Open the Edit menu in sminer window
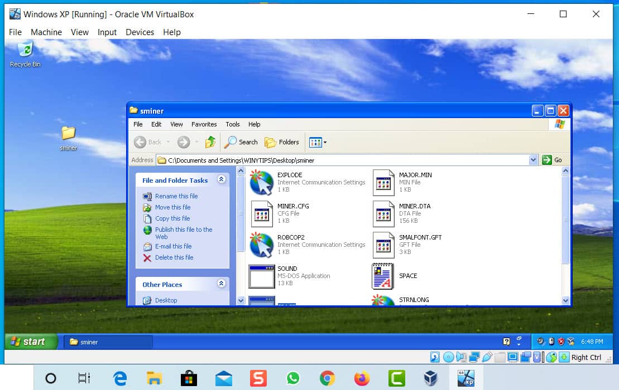The width and height of the screenshot is (619, 390). [x=156, y=124]
